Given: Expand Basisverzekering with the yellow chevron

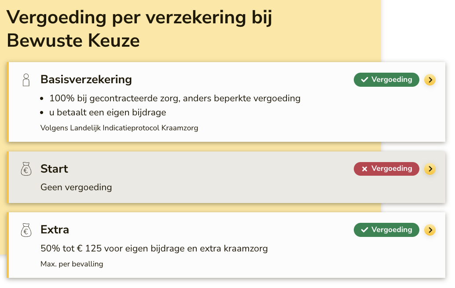Looking at the screenshot, I should 430,80.
